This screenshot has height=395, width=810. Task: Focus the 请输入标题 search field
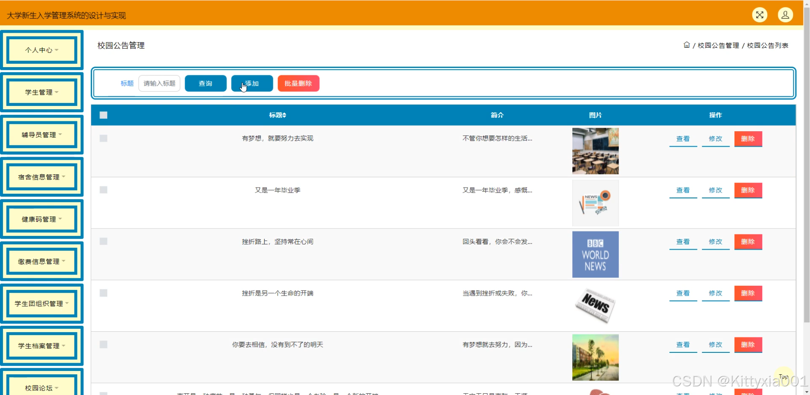159,83
